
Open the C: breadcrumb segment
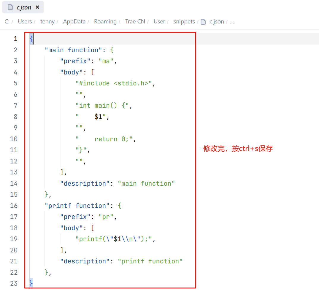(7, 22)
